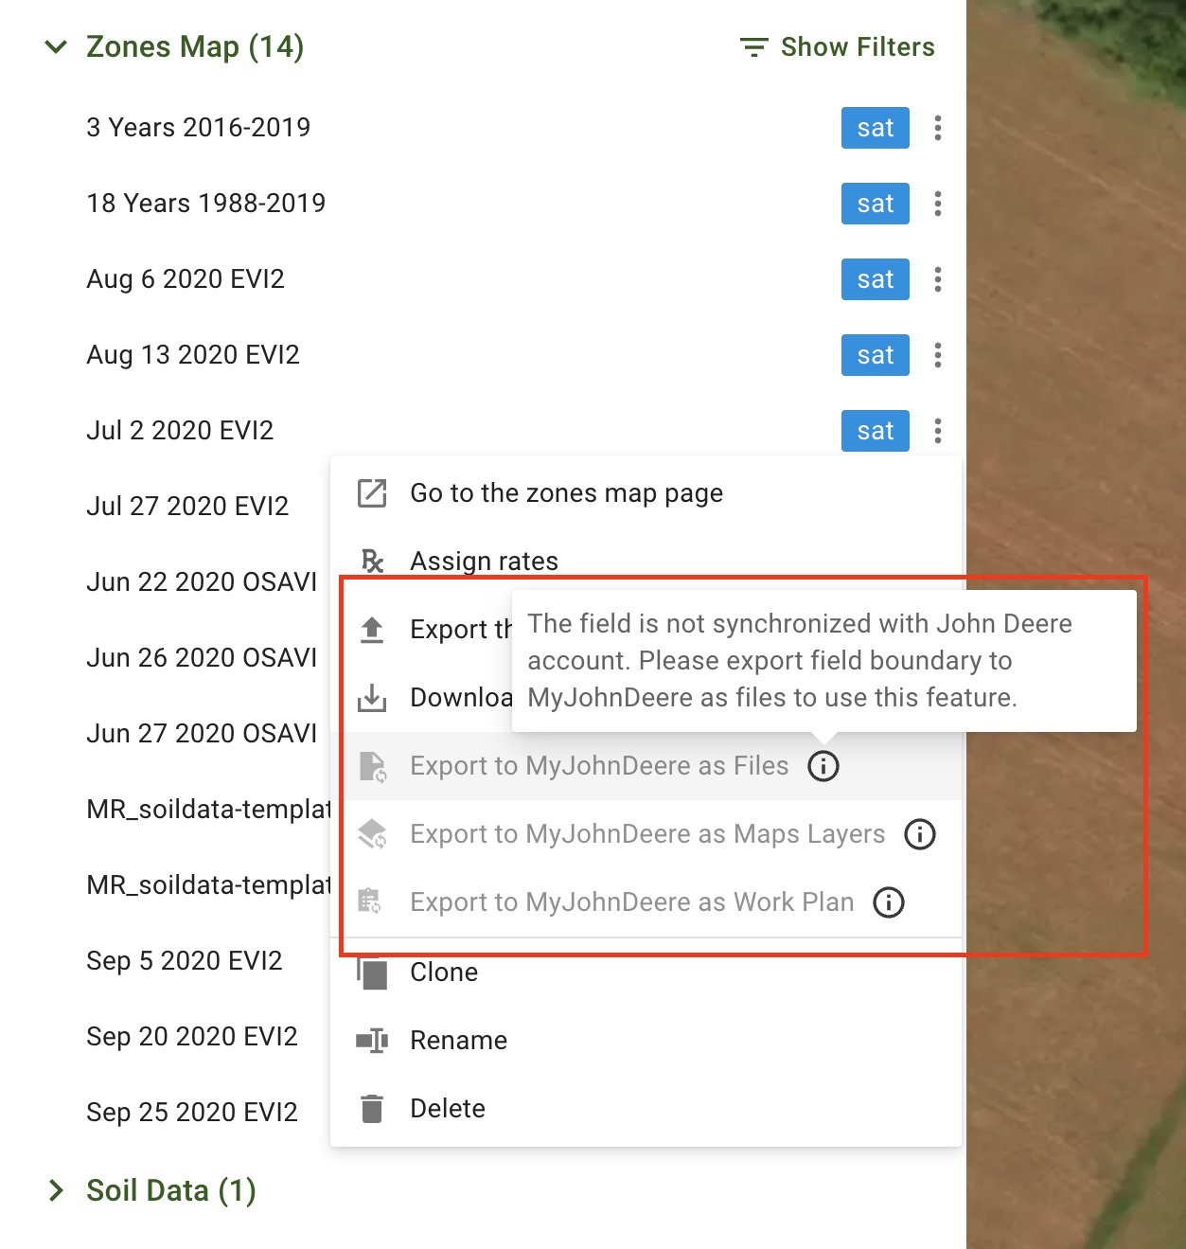Open three-dot menu for 18 Years 1988-2019
The width and height of the screenshot is (1186, 1249).
(937, 204)
